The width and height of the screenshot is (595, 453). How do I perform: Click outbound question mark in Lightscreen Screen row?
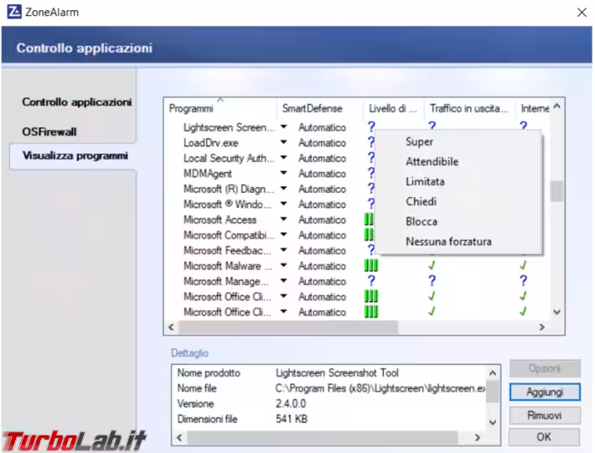pos(432,125)
